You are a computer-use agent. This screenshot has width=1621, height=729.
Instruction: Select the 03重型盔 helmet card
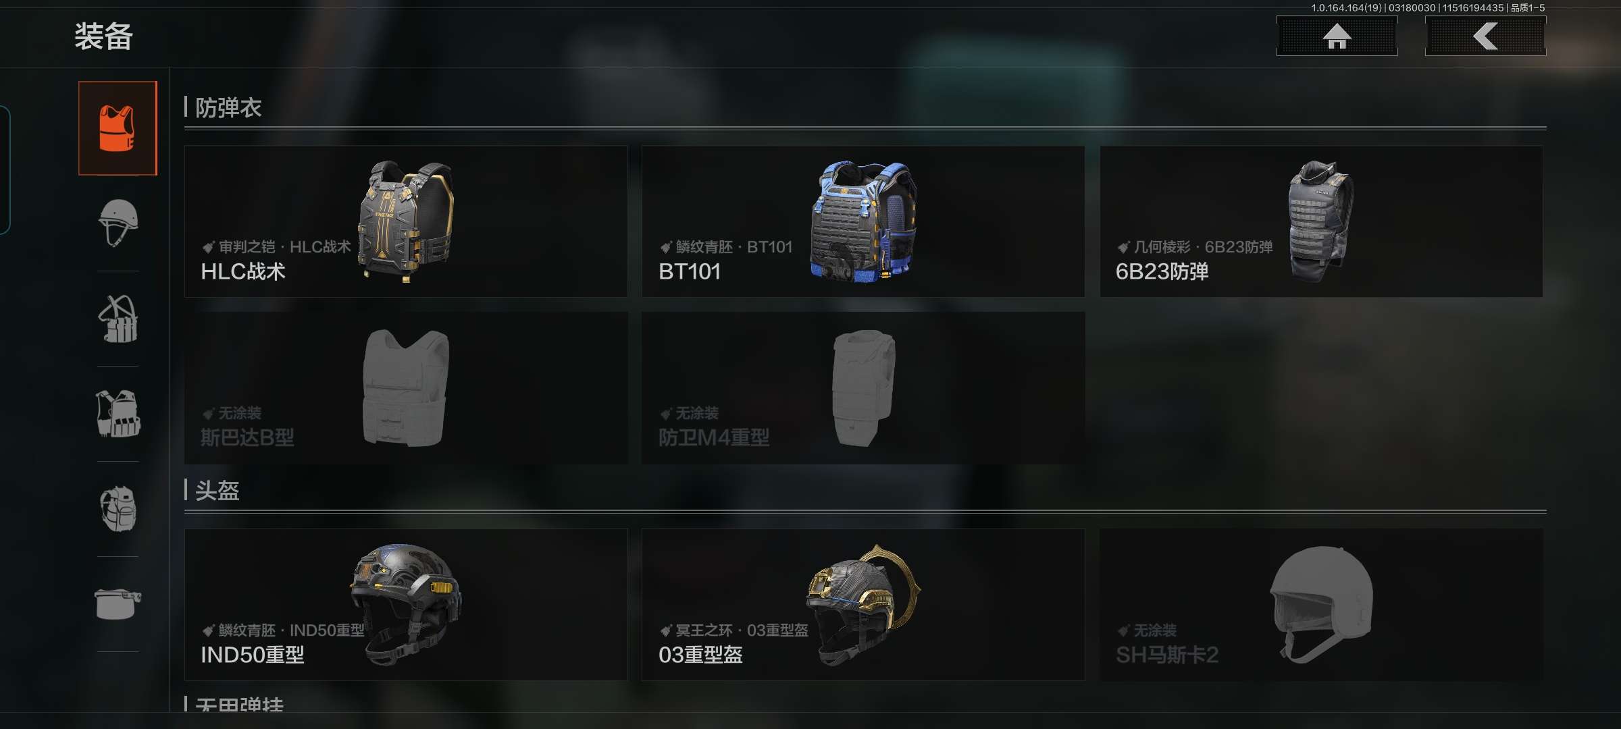(x=863, y=605)
